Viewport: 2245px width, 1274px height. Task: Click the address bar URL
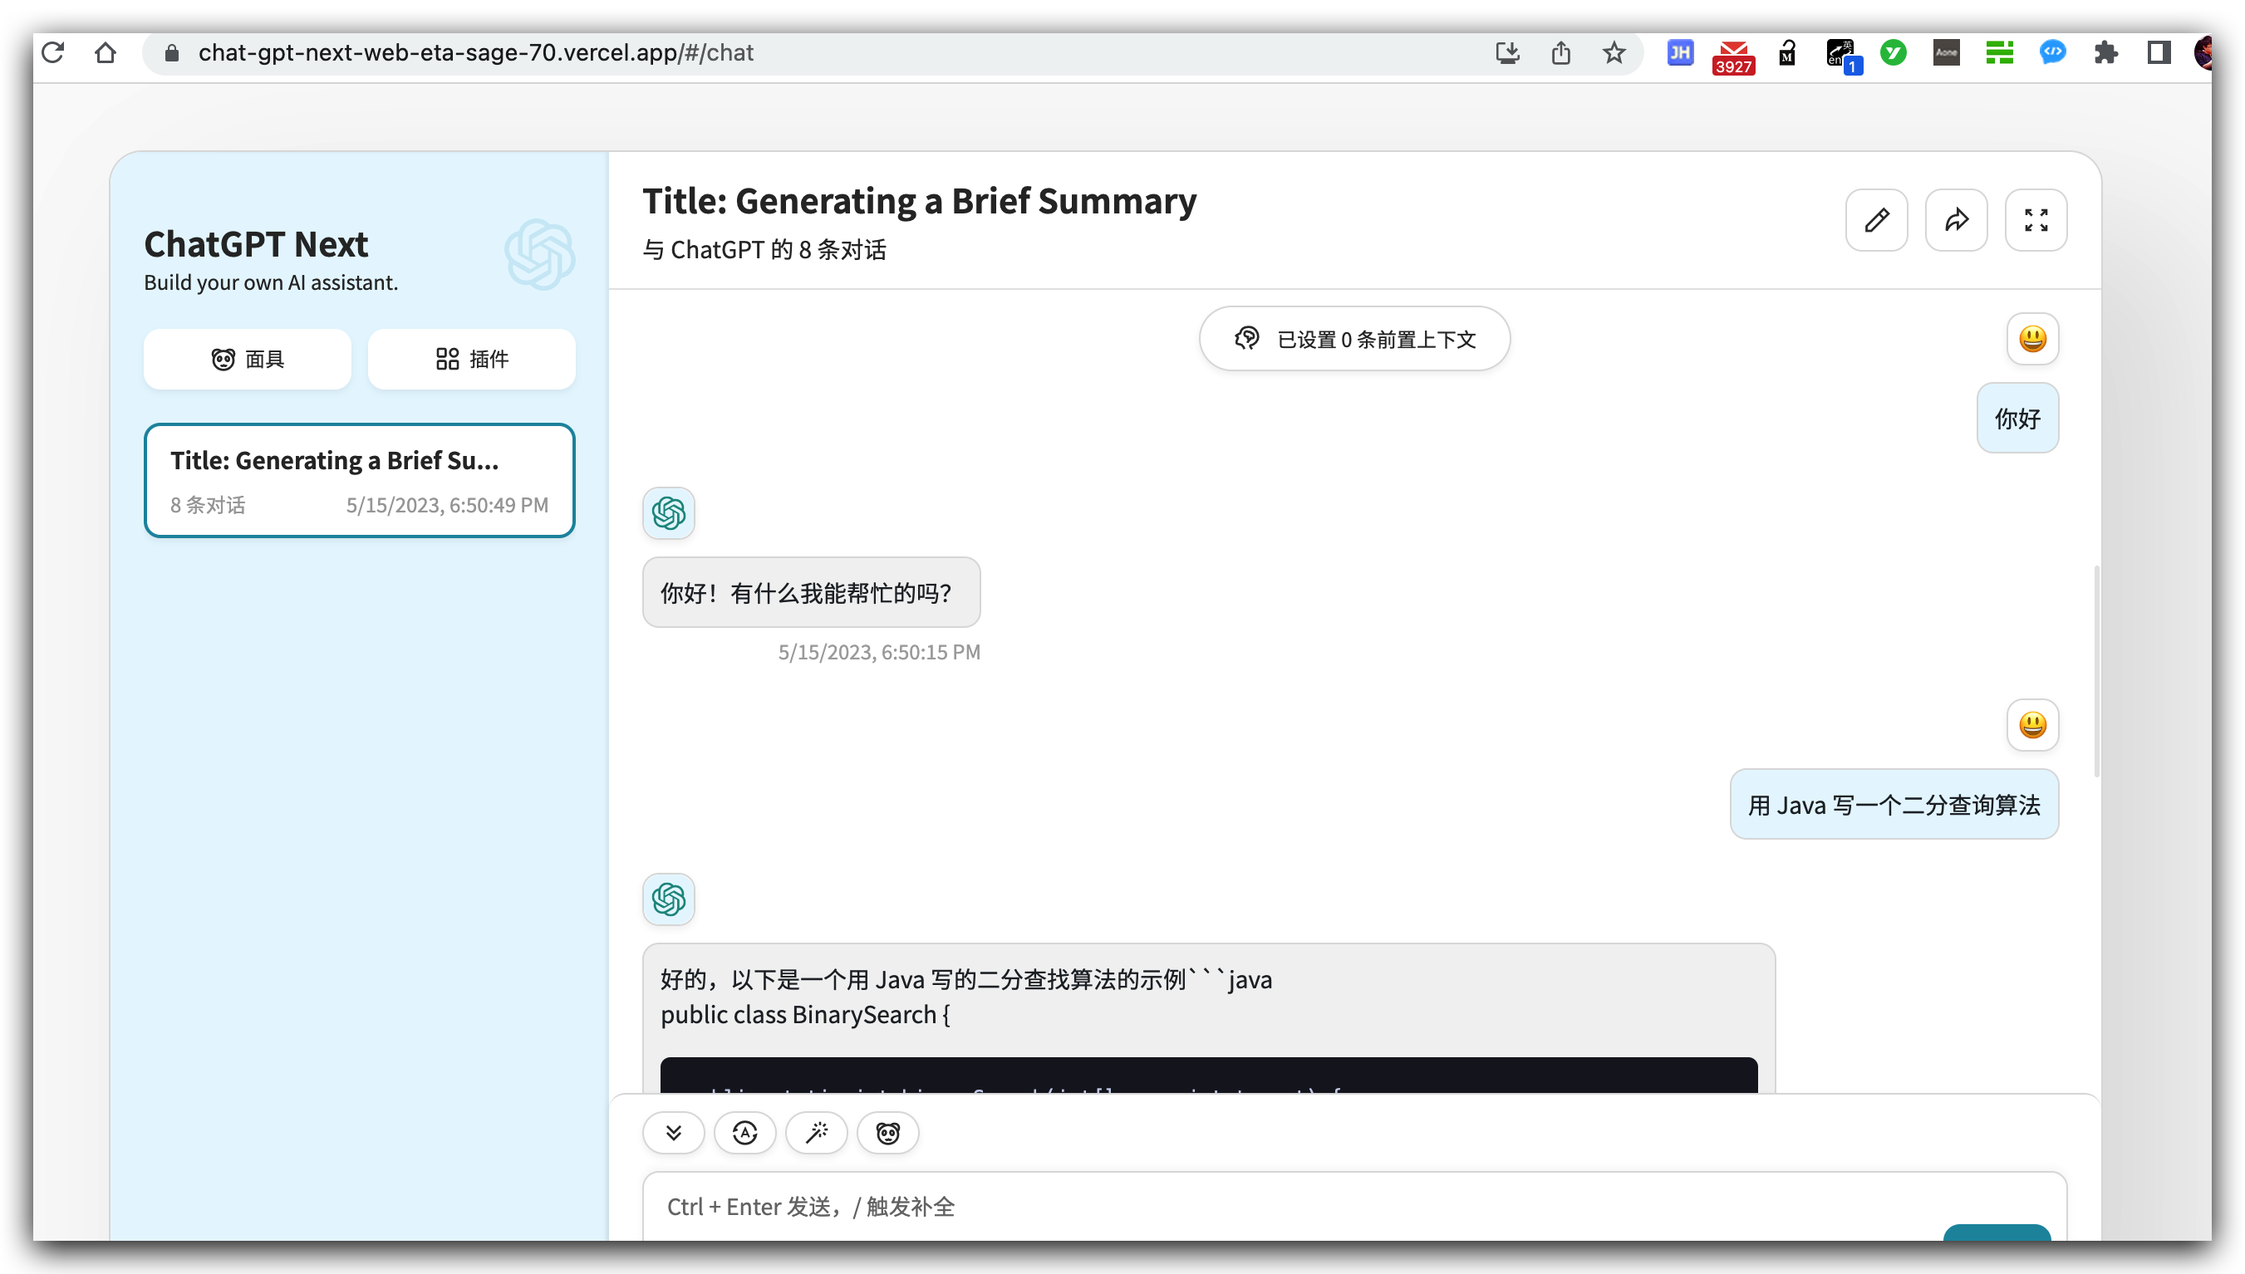(475, 52)
